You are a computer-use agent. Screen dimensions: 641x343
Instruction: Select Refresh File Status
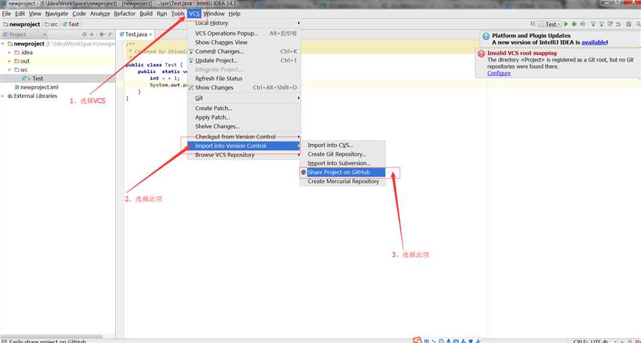[244, 78]
